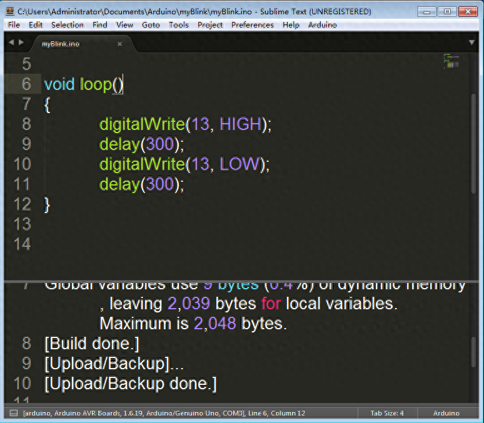This screenshot has width=484, height=423.
Task: Click 'digitalWrite' on line 10
Action: [x=143, y=164]
